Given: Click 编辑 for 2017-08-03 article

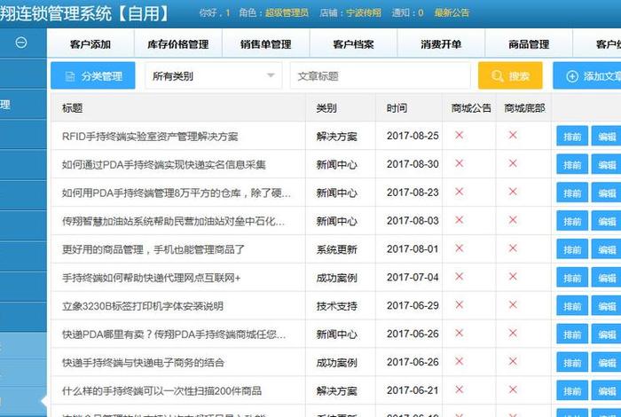Looking at the screenshot, I should 606,221.
